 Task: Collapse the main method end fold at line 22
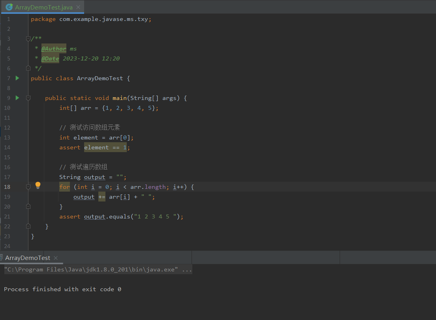[x=28, y=226]
